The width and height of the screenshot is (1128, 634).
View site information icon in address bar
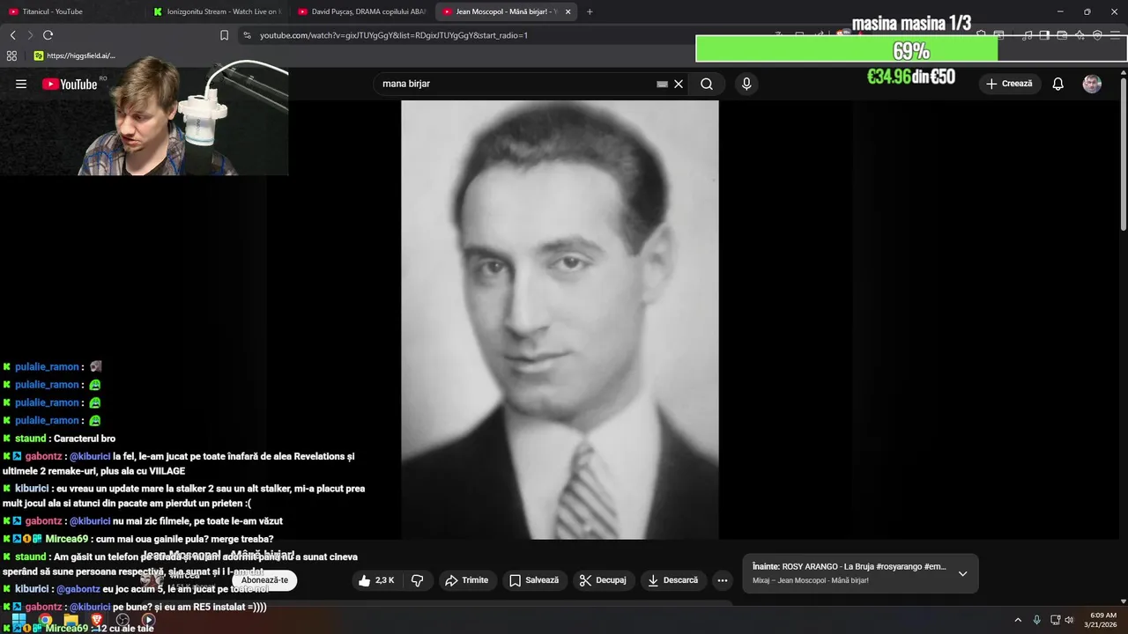tap(247, 35)
